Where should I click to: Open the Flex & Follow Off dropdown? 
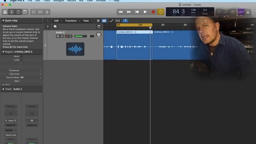[x=31, y=78]
